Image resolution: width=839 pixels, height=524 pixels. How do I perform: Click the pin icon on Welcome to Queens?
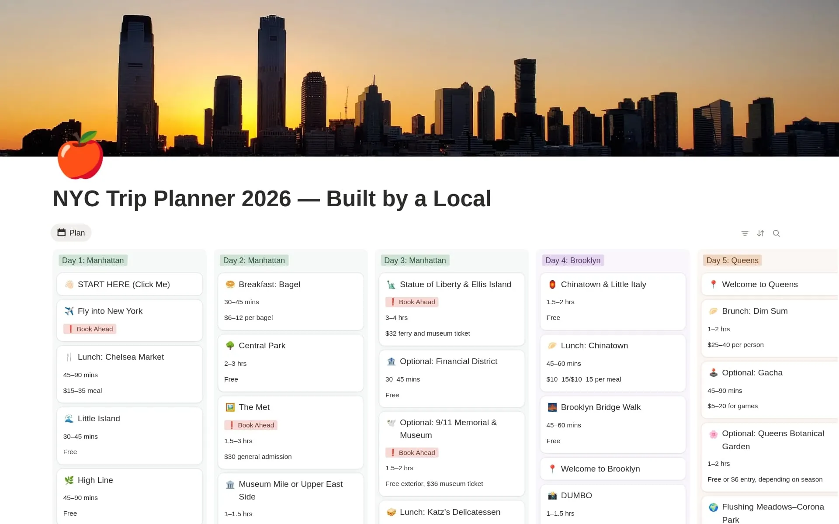(714, 285)
